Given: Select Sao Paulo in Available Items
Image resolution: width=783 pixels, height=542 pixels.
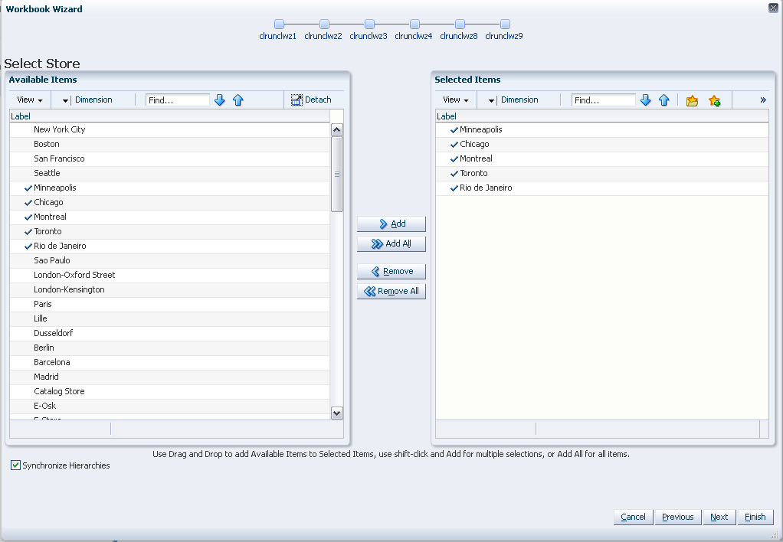Looking at the screenshot, I should click(170, 260).
